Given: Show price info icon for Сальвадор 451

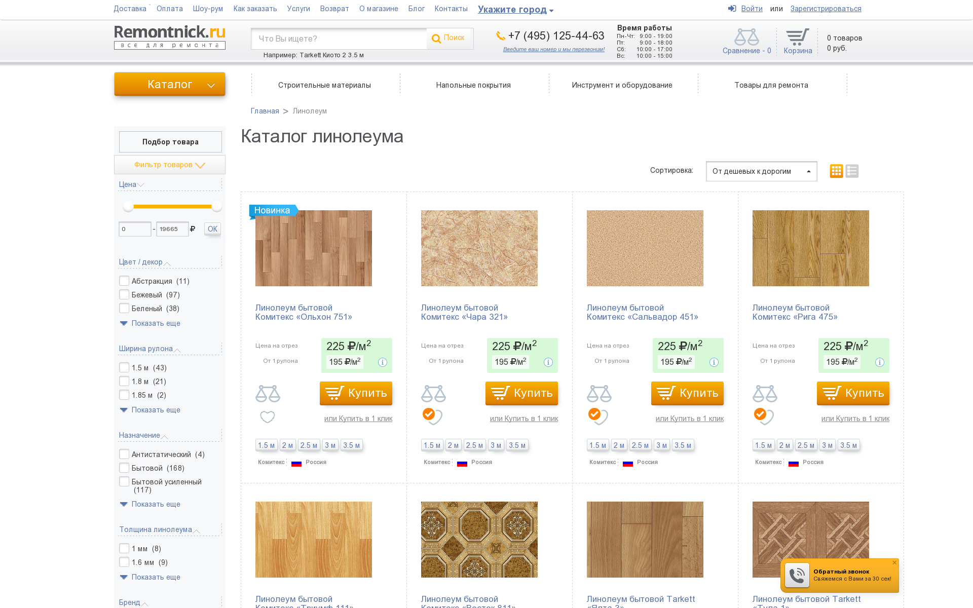Looking at the screenshot, I should click(714, 362).
